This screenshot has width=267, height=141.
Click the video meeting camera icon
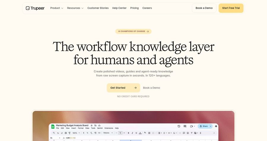192,126
